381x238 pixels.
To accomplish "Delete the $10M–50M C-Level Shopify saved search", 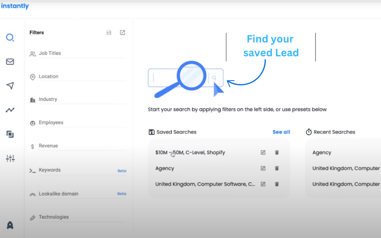I will click(277, 153).
